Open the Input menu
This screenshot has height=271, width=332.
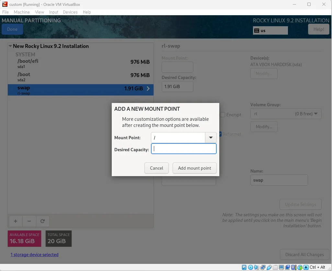pyautogui.click(x=53, y=12)
